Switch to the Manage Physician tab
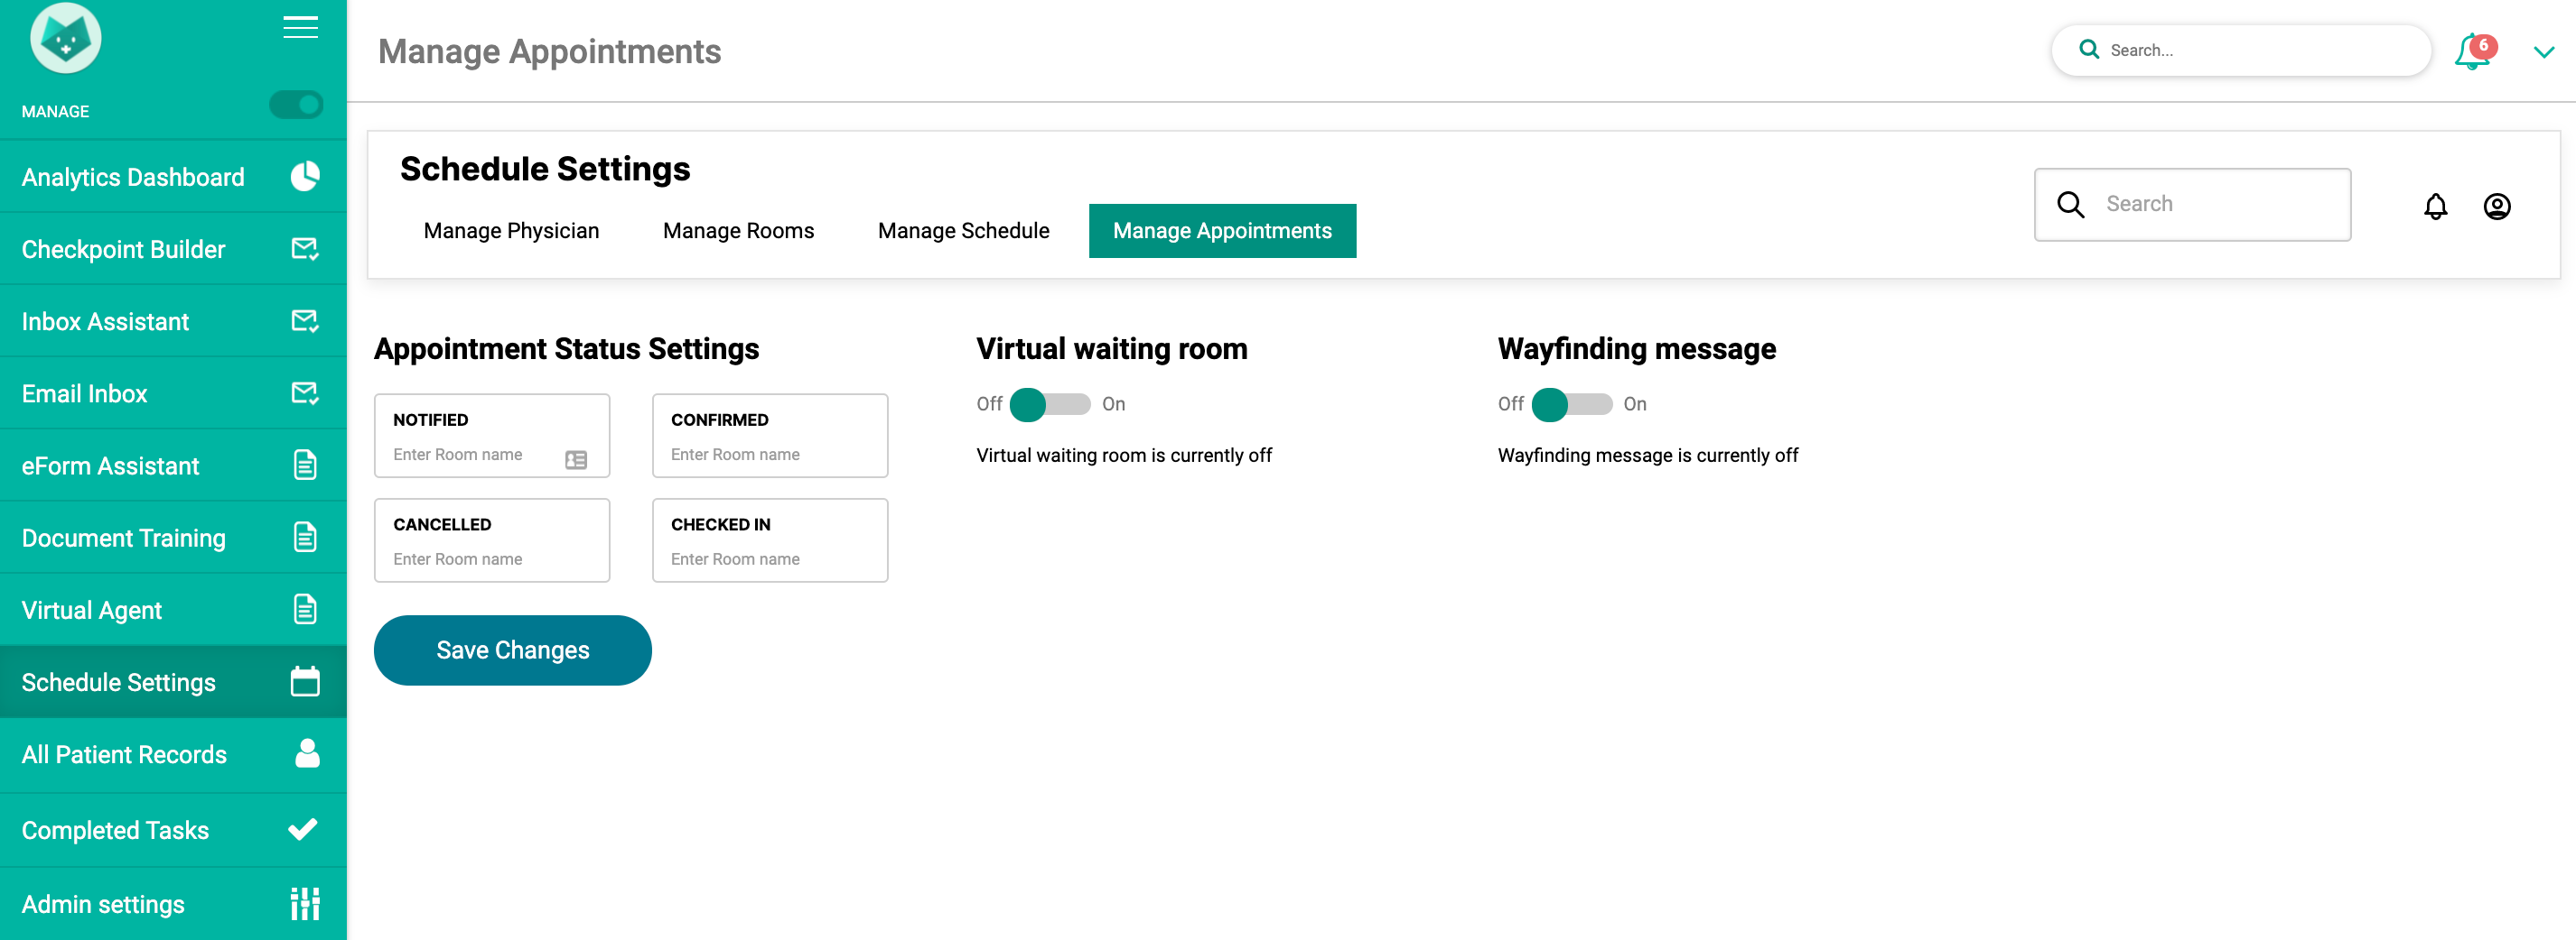 [511, 231]
